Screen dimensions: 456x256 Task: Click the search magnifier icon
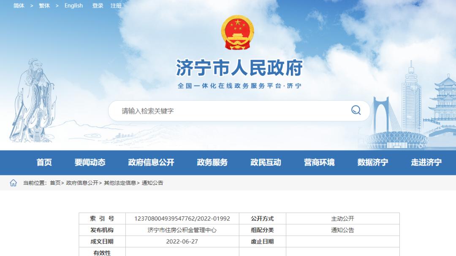(x=356, y=110)
